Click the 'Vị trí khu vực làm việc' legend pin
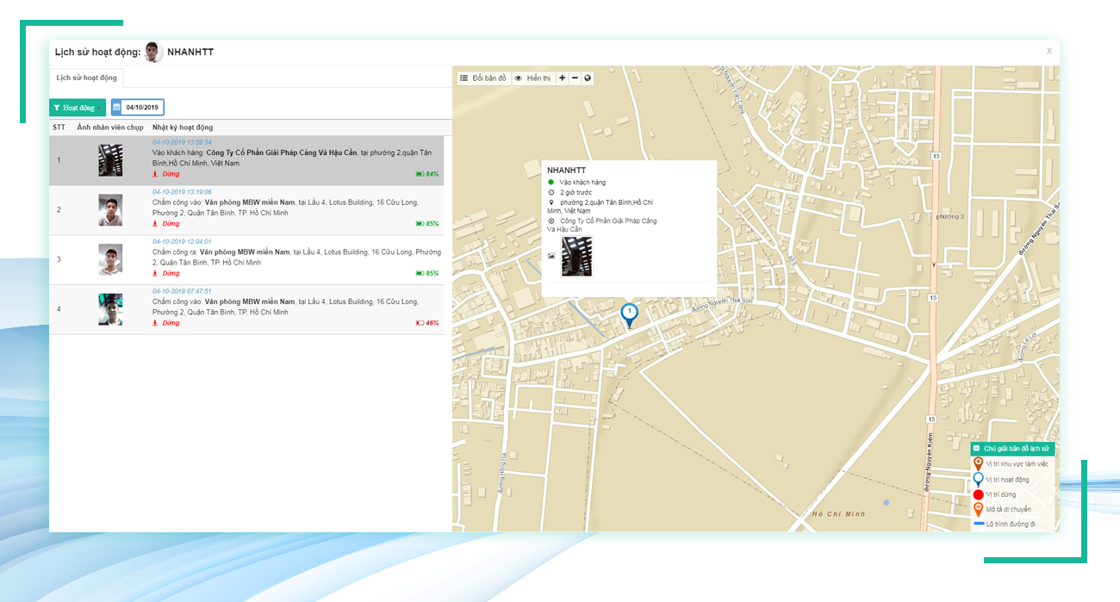Screen dimensions: 1120x602 tap(978, 464)
